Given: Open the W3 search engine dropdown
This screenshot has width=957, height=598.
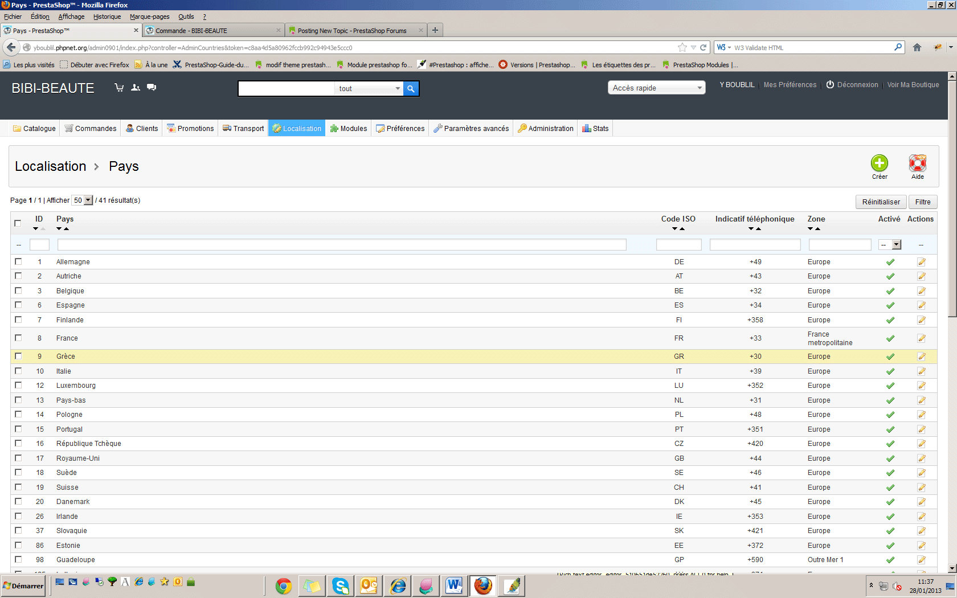Looking at the screenshot, I should click(724, 47).
